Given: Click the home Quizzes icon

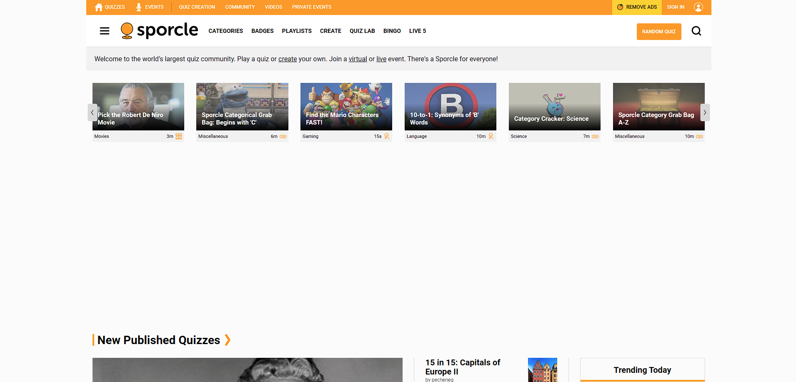Looking at the screenshot, I should 99,7.
